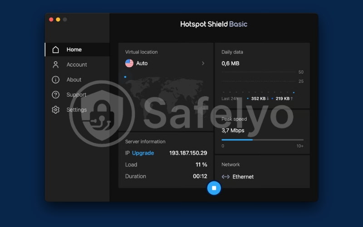Screen dimensions: 363x227
Task: Click the Hotspot Shield Basic title
Action: pyautogui.click(x=214, y=24)
